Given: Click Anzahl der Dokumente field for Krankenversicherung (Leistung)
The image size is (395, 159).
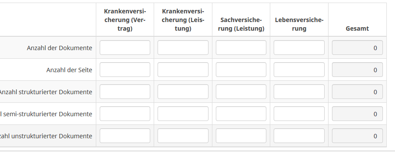Looking at the screenshot, I should point(183,48).
